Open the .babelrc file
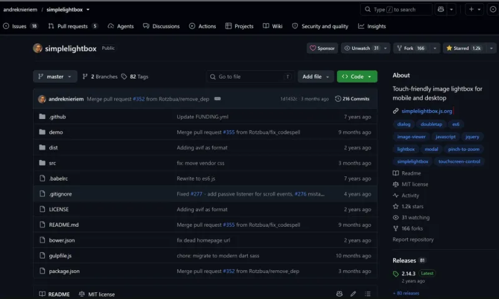499x299 pixels. 58,179
